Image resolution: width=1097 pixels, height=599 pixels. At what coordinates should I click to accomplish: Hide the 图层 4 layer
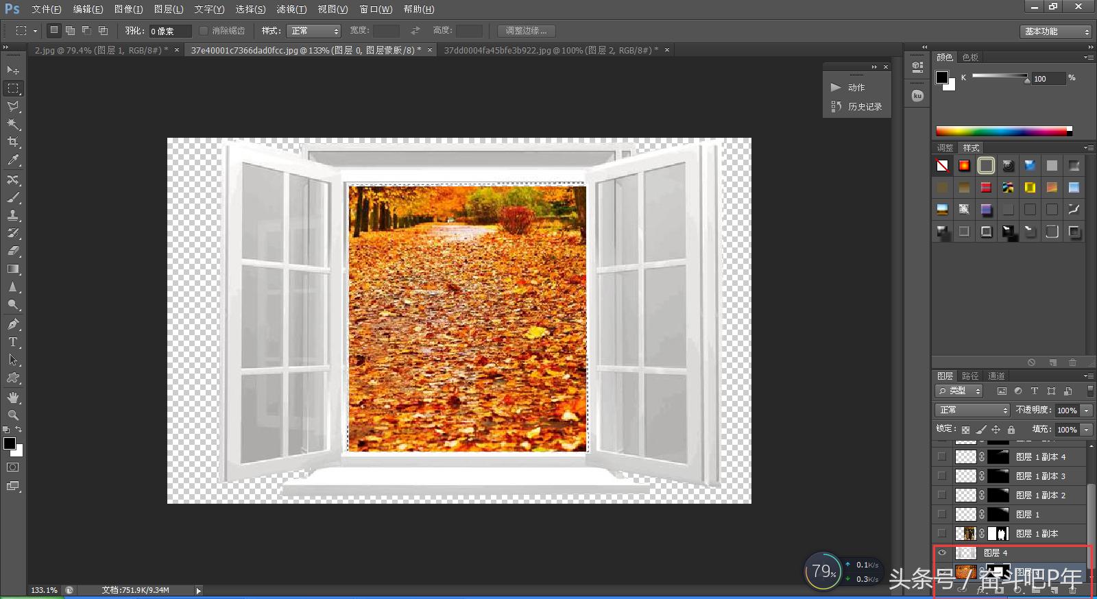pos(942,552)
